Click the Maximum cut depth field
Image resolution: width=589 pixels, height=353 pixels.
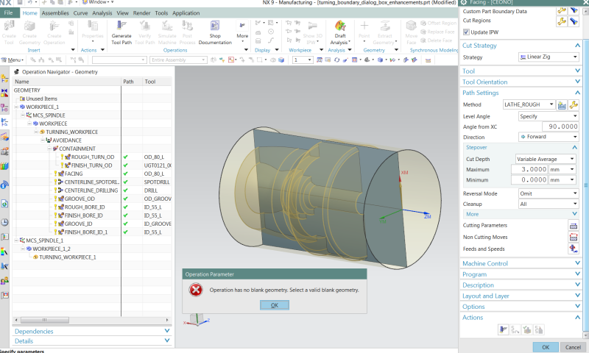point(529,170)
